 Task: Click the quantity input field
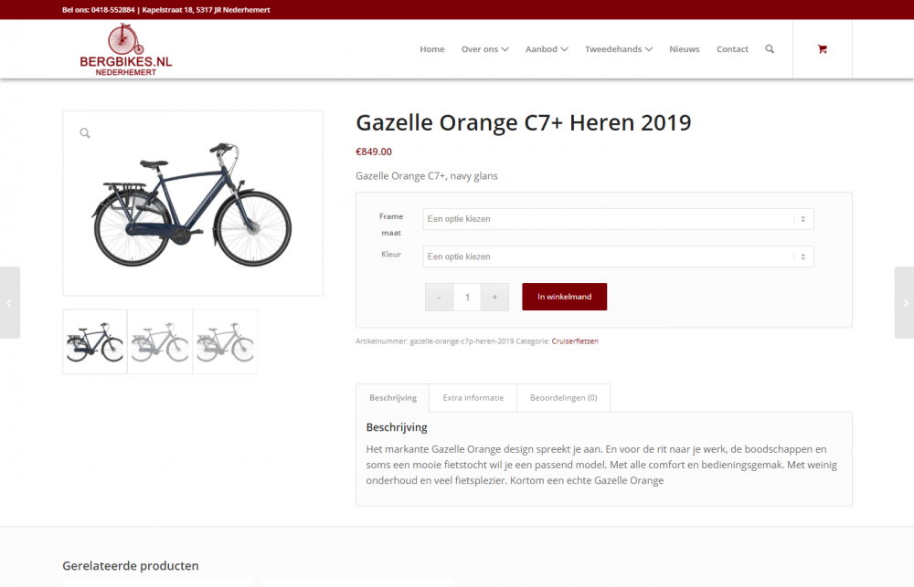(467, 297)
